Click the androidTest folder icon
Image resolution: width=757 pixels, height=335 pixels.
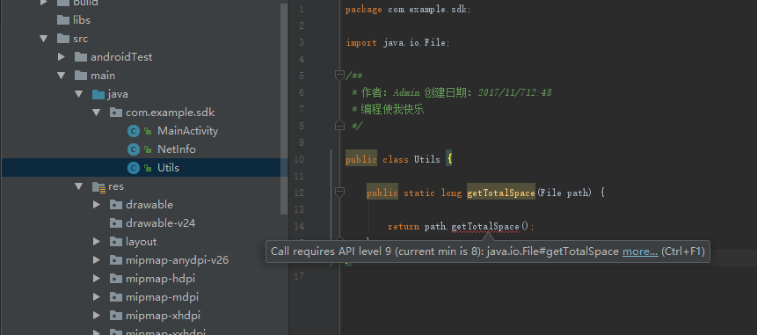click(x=81, y=57)
